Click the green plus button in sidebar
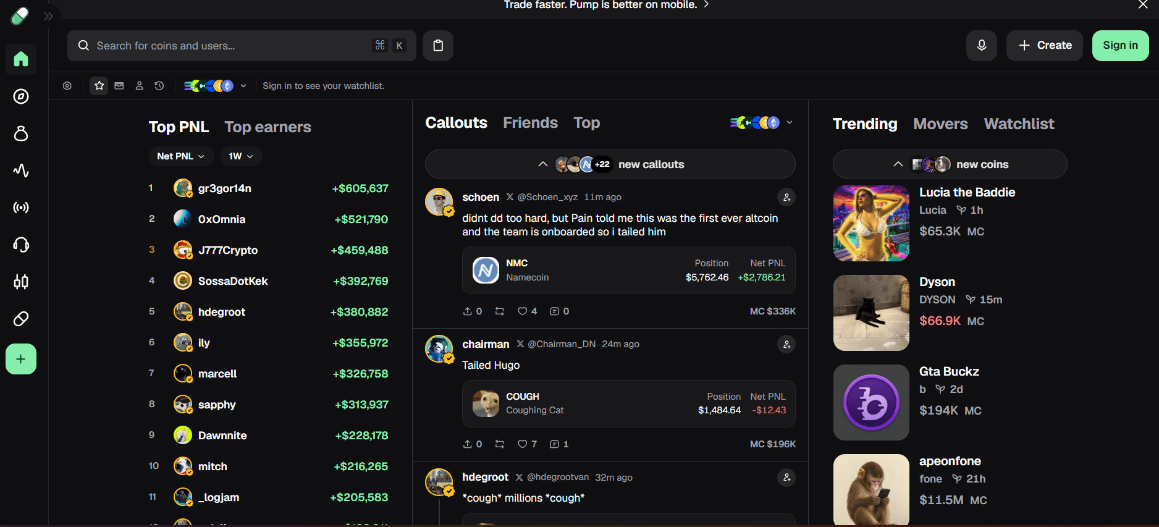The height and width of the screenshot is (527, 1159). coord(21,359)
